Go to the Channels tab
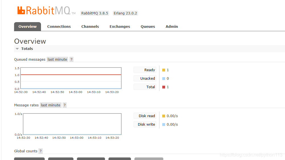 tap(90, 26)
